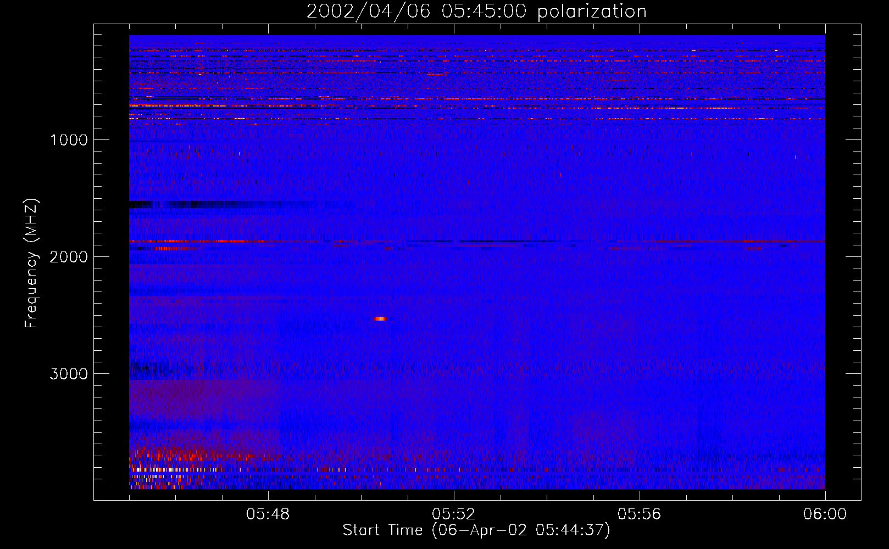Click the plot title '2002/04/06 05:45:00 polarization'

click(x=476, y=12)
